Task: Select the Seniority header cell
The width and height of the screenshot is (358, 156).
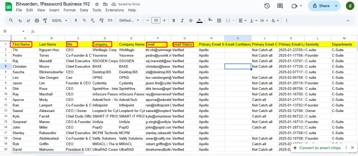Action: [x=318, y=44]
